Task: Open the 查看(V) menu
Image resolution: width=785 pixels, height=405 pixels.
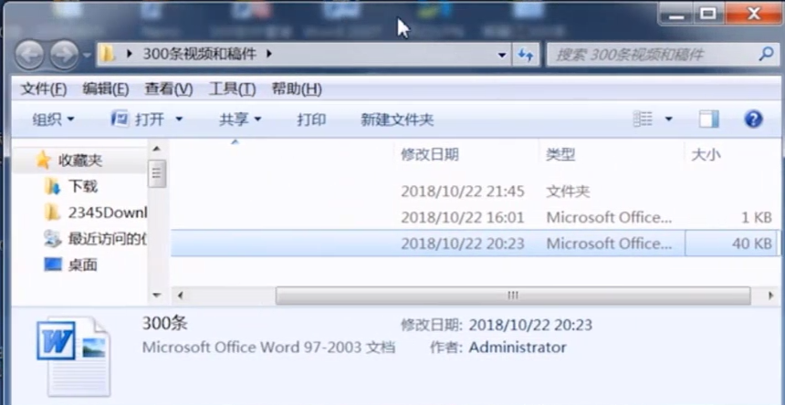Action: [x=169, y=89]
